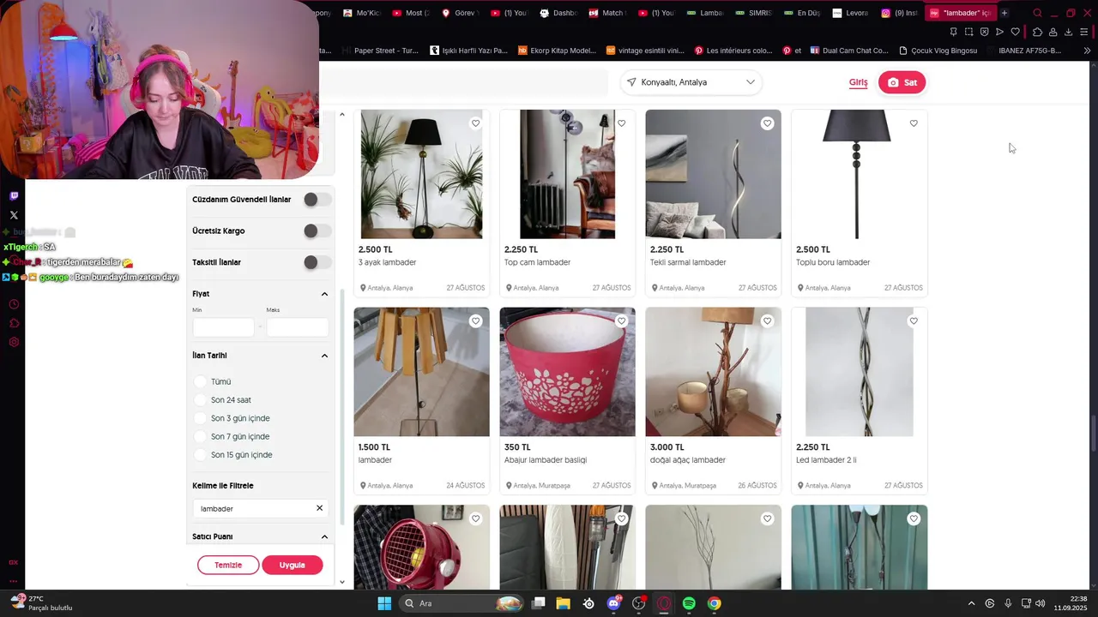This screenshot has width=1098, height=617.
Task: Click the Twitch icon in Opera sidebar
Action: [x=14, y=196]
